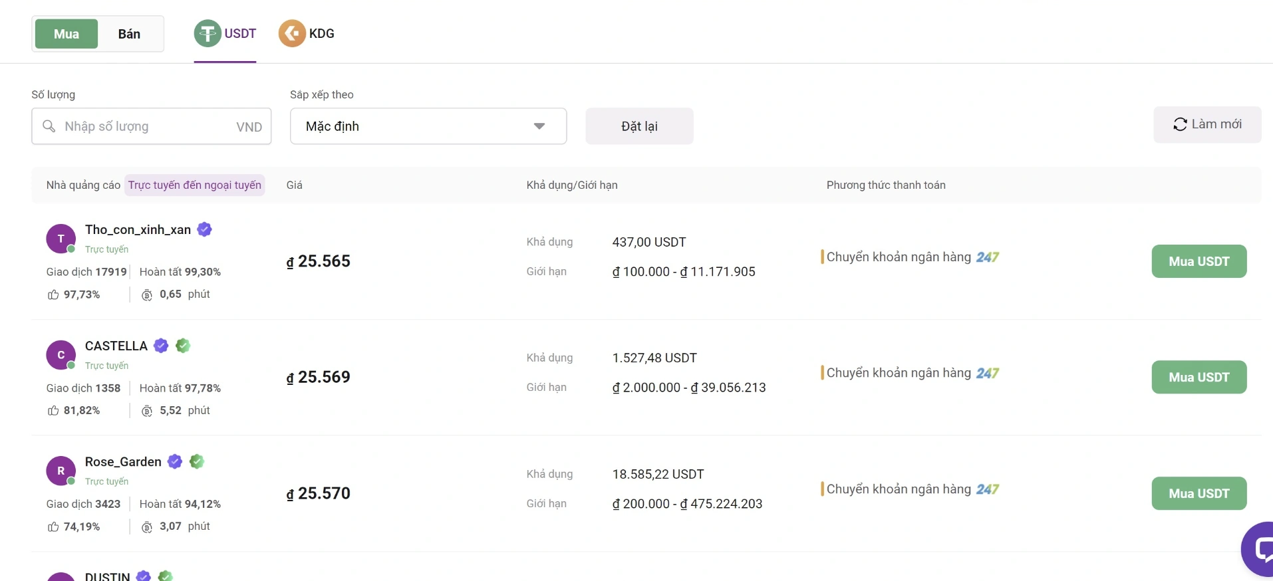The image size is (1273, 581).
Task: Click thumbs-up icon next to 97,73%
Action: pyautogui.click(x=53, y=294)
